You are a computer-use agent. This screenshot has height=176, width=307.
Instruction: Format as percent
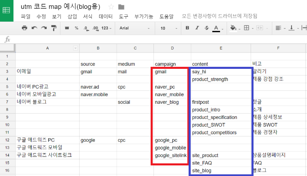click(x=77, y=28)
